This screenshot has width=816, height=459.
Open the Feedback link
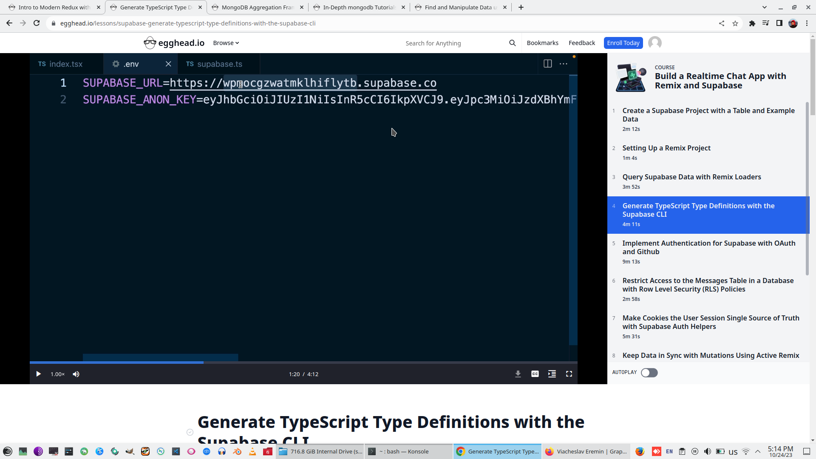581,43
